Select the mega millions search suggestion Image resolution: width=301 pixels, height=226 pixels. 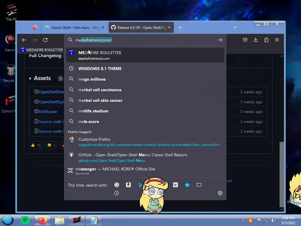(145, 79)
